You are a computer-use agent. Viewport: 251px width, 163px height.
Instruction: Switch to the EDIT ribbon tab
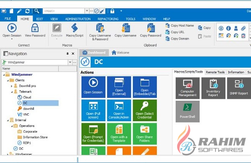point(40,19)
